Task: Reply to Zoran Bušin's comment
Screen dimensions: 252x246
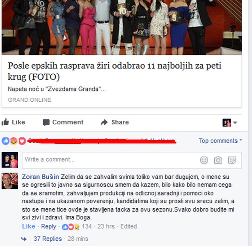Action: (x=48, y=226)
